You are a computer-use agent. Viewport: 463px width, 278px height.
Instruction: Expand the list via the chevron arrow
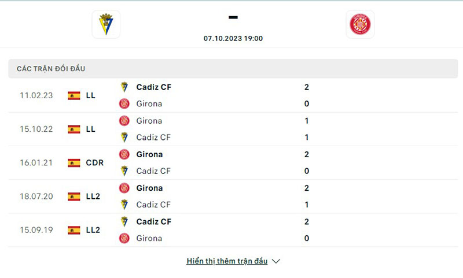point(276,261)
